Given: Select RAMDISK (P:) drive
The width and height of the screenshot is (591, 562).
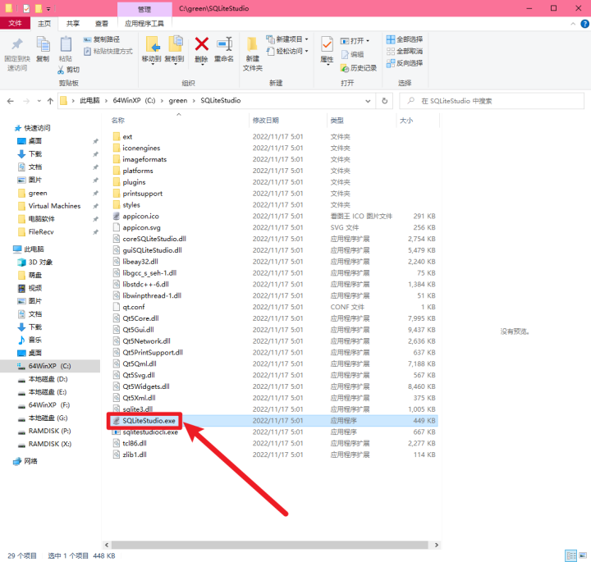Looking at the screenshot, I should (49, 431).
